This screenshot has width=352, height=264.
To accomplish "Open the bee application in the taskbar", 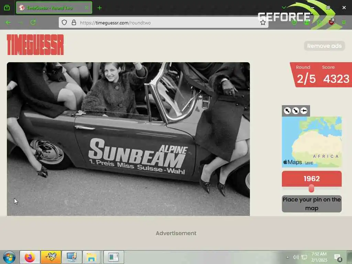I will pyautogui.click(x=51, y=257).
